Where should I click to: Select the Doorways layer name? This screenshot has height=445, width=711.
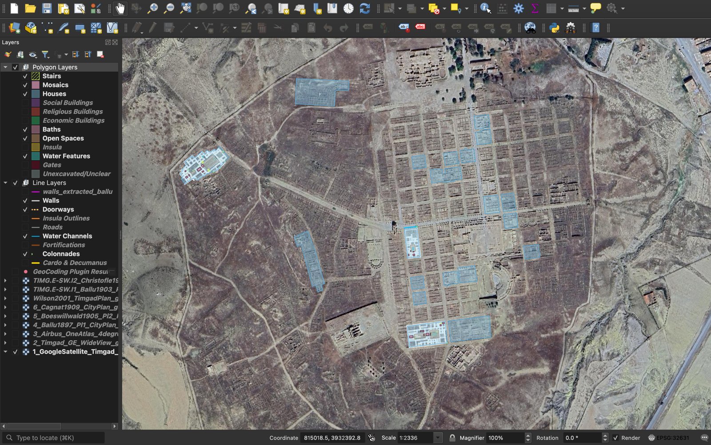tap(58, 209)
